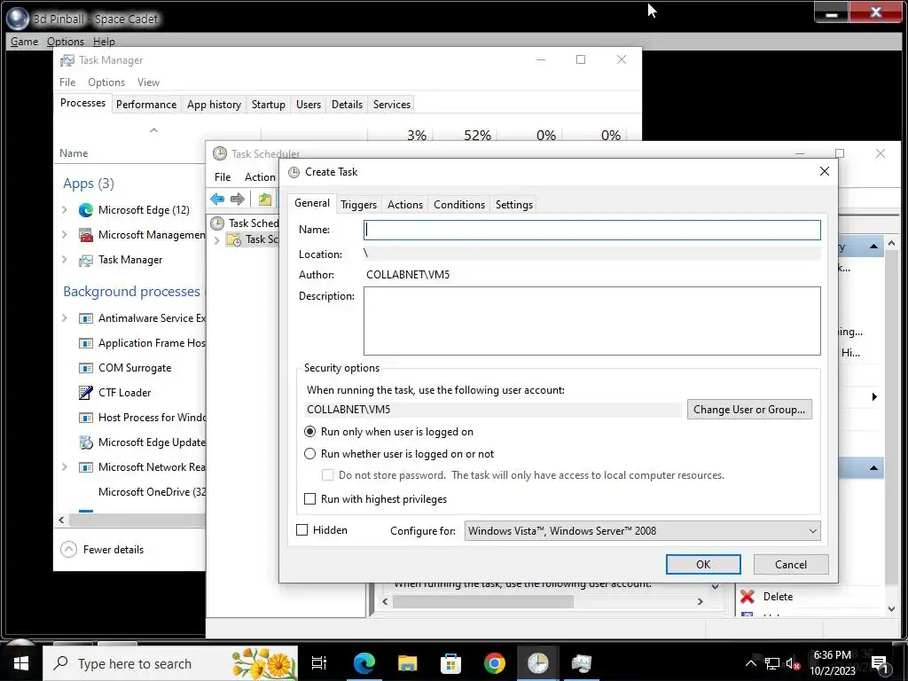Click the COM Surrogate process icon
This screenshot has height=681, width=908.
click(86, 368)
